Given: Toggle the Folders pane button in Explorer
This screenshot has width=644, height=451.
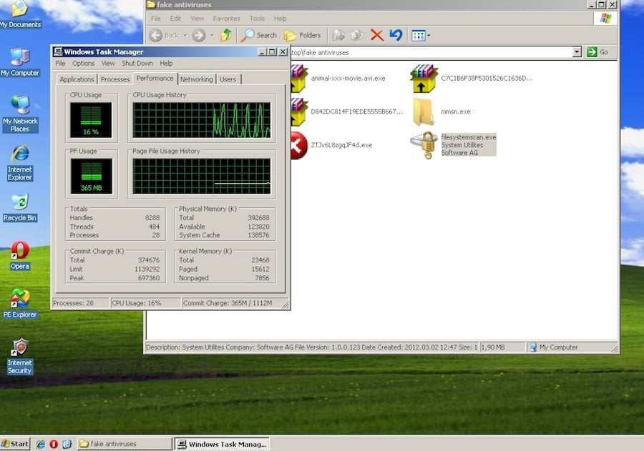Looking at the screenshot, I should [303, 35].
